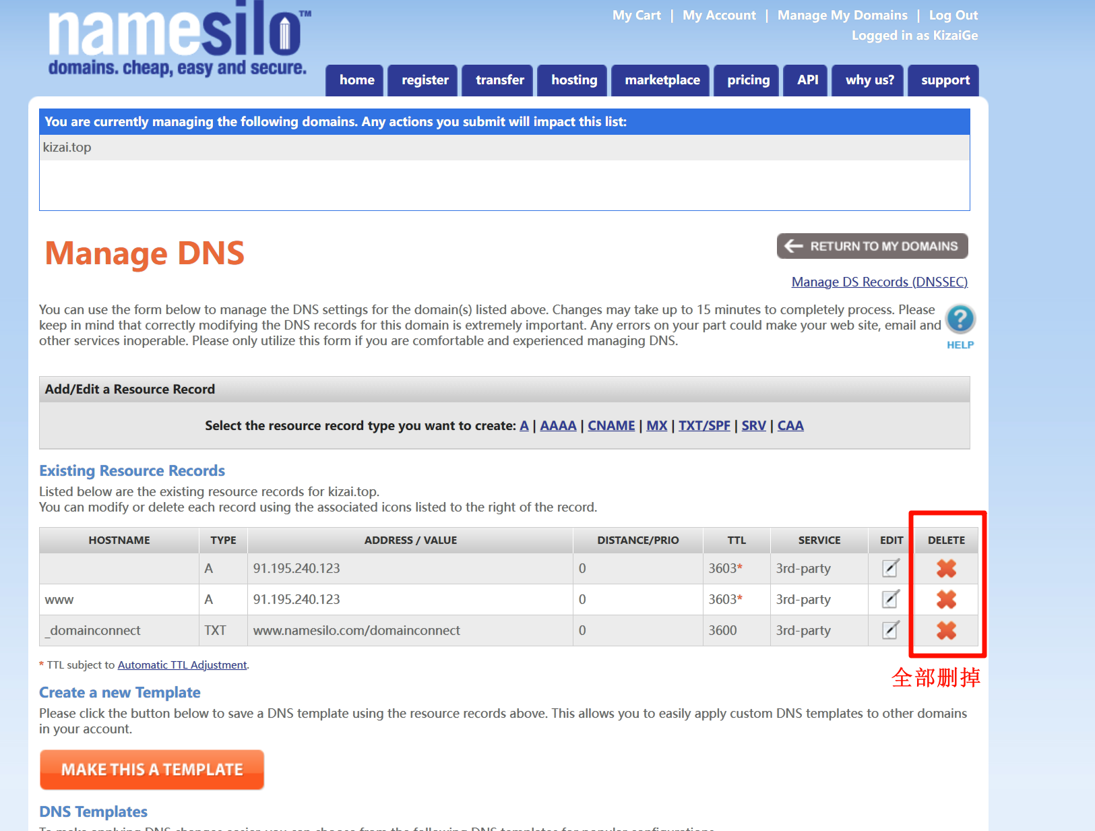Click Make This A Template button

(x=152, y=770)
